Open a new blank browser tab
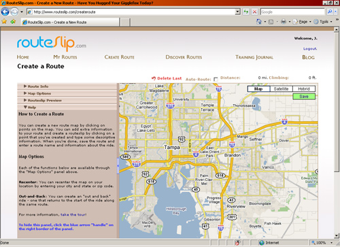This screenshot has width=340, height=247. [124, 22]
